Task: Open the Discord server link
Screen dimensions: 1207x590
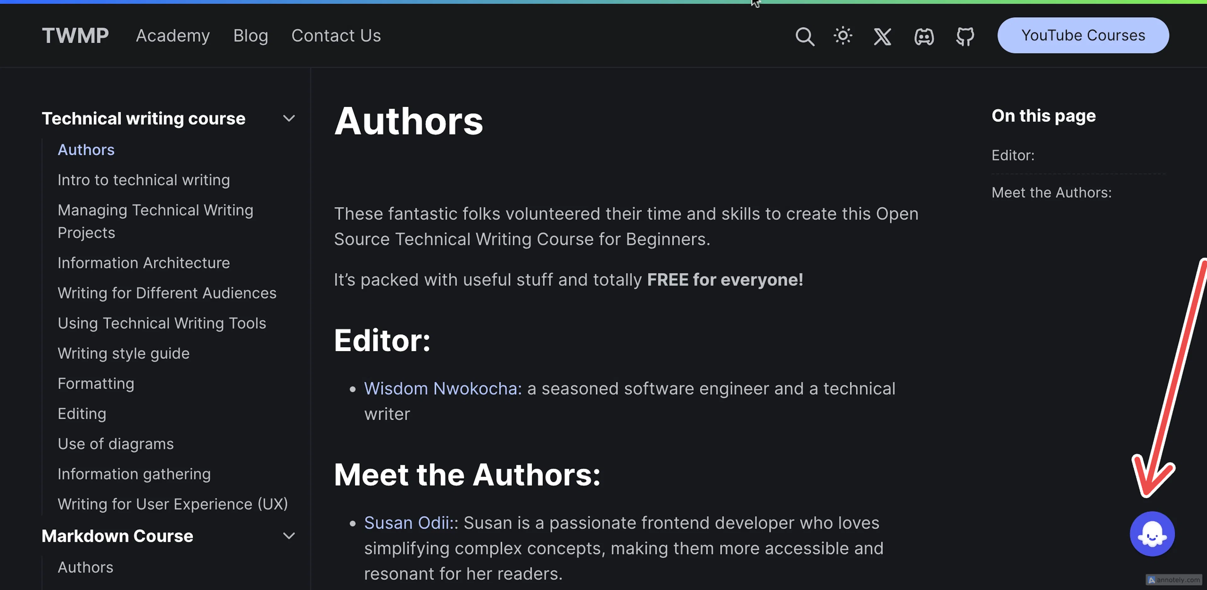Action: (x=923, y=36)
